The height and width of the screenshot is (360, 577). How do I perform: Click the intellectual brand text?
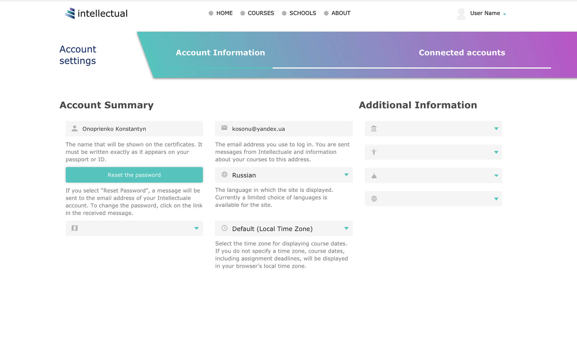(x=102, y=13)
